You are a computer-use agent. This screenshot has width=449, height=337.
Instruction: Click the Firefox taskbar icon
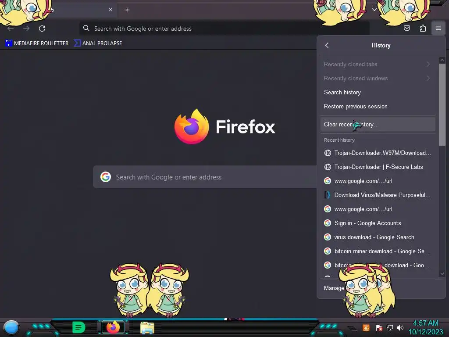pyautogui.click(x=113, y=327)
